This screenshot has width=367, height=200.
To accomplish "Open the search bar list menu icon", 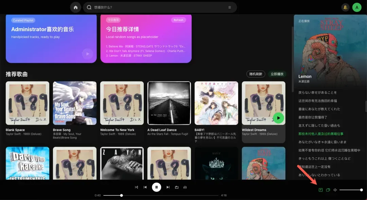I will [x=230, y=7].
